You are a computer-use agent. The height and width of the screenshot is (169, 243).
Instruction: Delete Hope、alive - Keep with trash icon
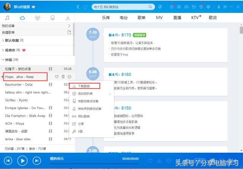click(63, 76)
